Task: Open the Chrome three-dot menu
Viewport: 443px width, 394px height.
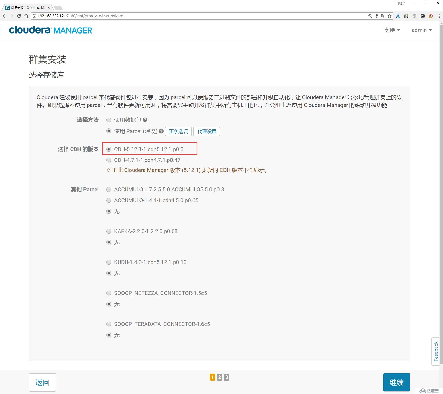Action: coord(439,16)
